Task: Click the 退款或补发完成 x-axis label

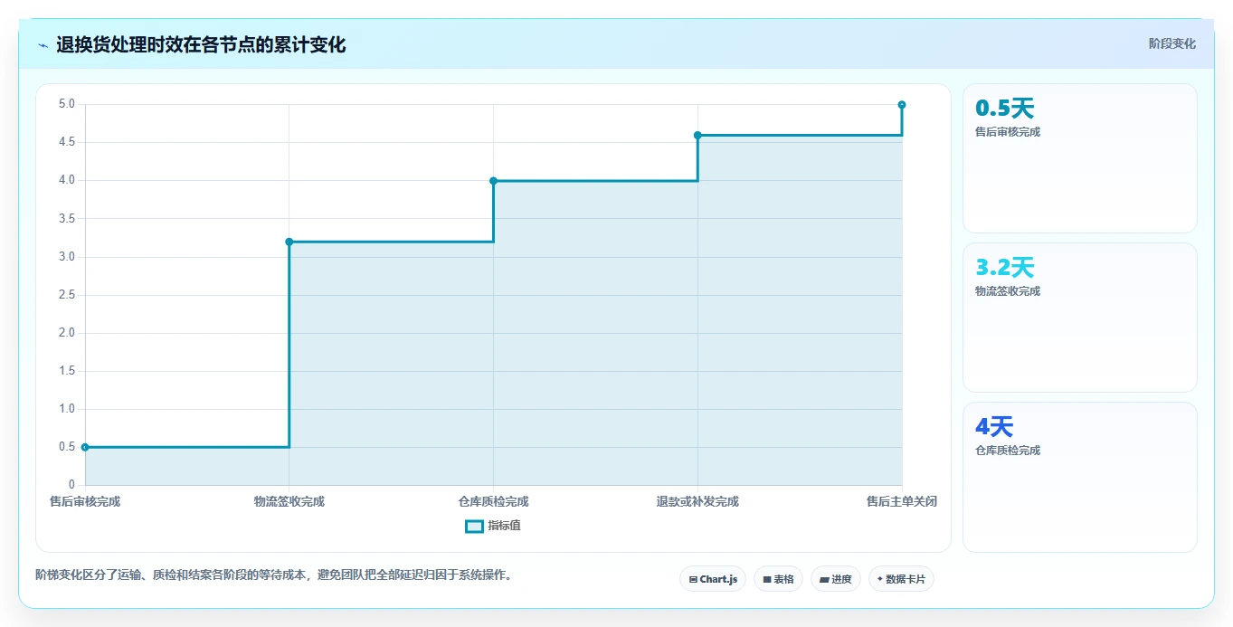Action: pyautogui.click(x=697, y=501)
